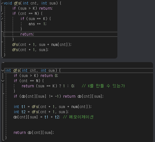Screen dimensions: 155x142
Task: Click the 'return (sum == K) ? 1 : 0;' line
Action: tap(48, 86)
